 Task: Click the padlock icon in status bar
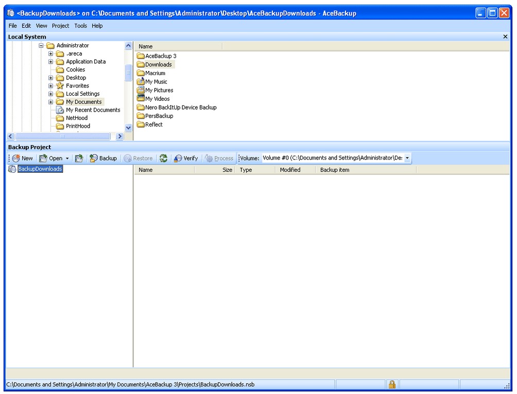click(x=392, y=384)
